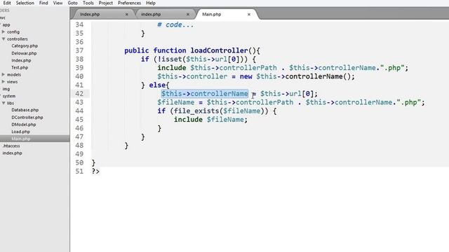Open Database.php in the sidebar
449x252 pixels.
pos(25,110)
